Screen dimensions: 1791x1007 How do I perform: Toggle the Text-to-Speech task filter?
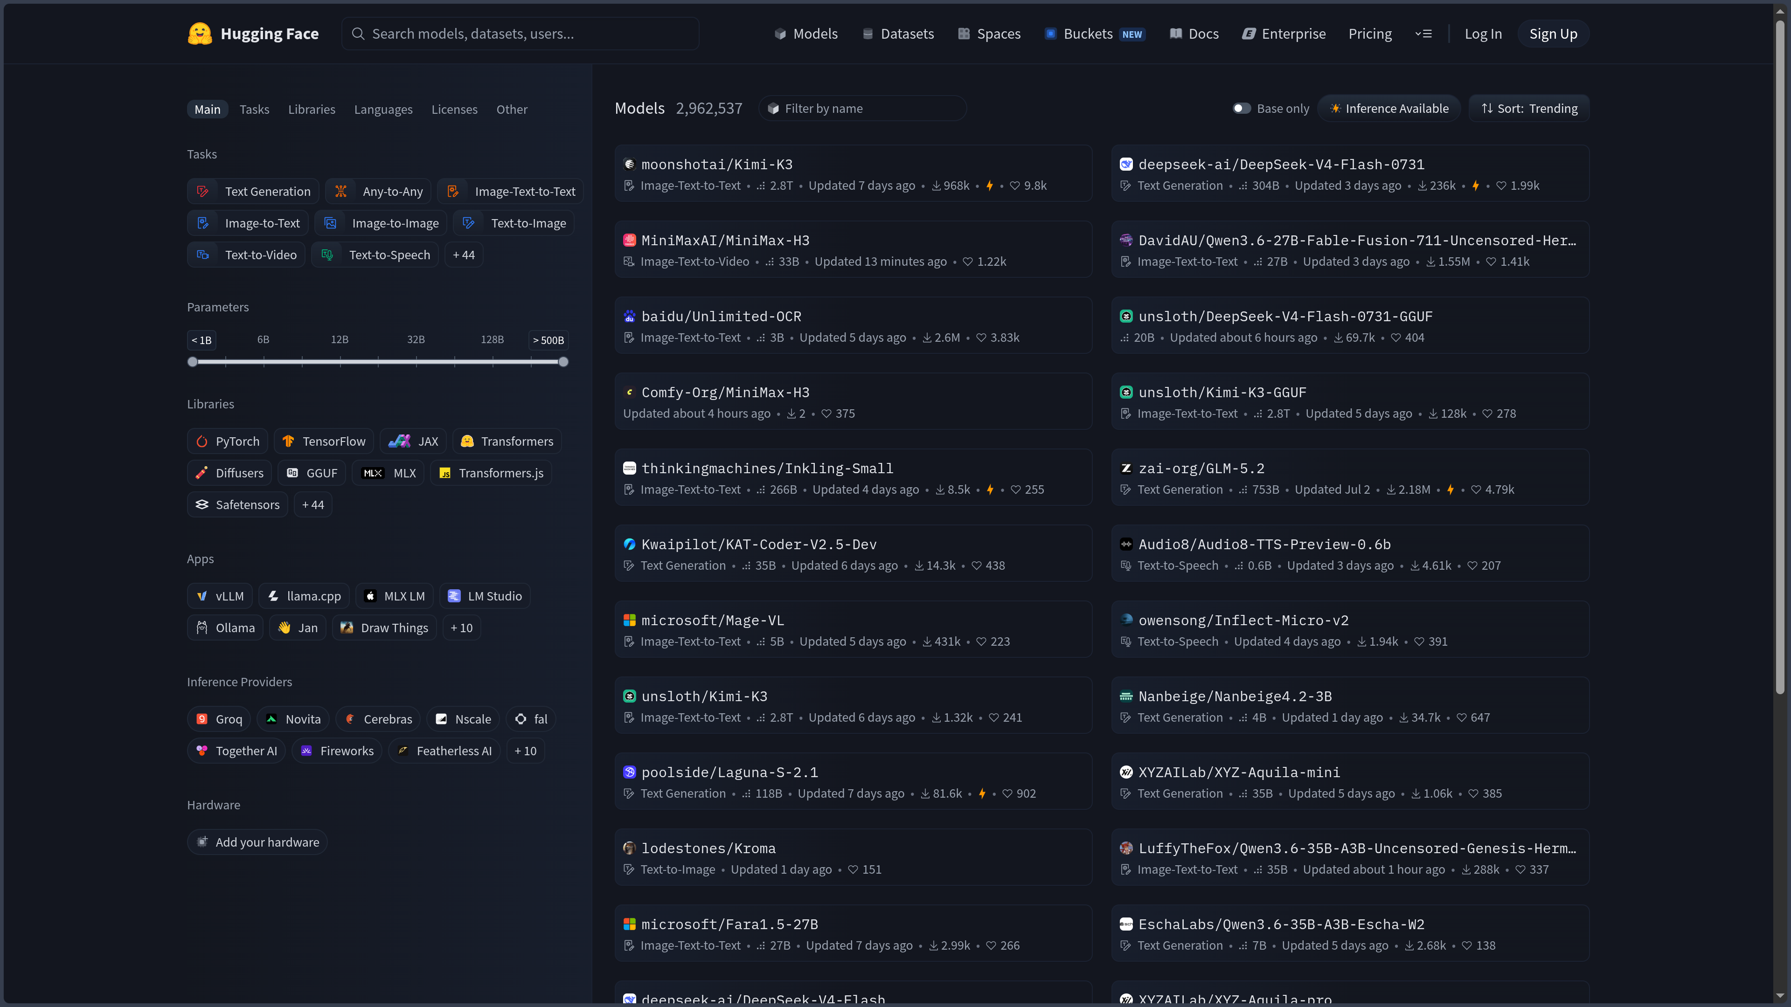point(375,255)
